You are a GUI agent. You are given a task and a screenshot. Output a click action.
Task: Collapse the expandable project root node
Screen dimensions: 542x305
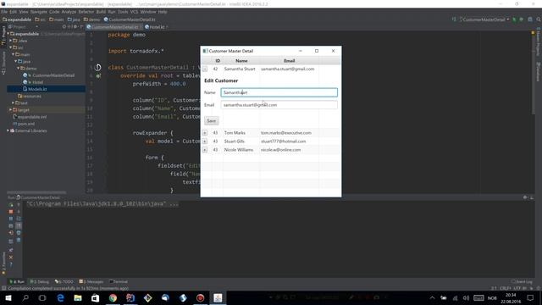point(8,34)
